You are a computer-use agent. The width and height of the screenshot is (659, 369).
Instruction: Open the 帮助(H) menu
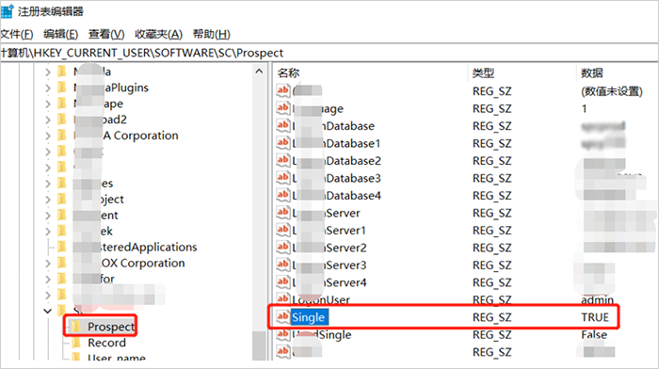coord(212,34)
